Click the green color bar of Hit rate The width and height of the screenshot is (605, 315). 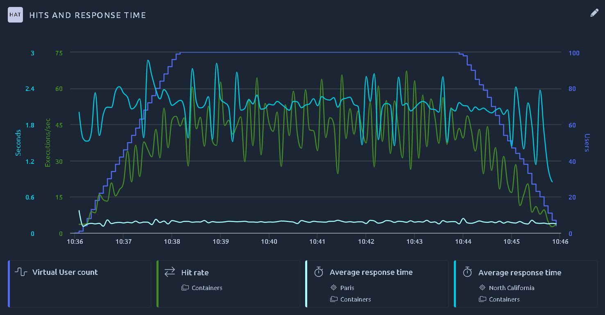click(157, 283)
